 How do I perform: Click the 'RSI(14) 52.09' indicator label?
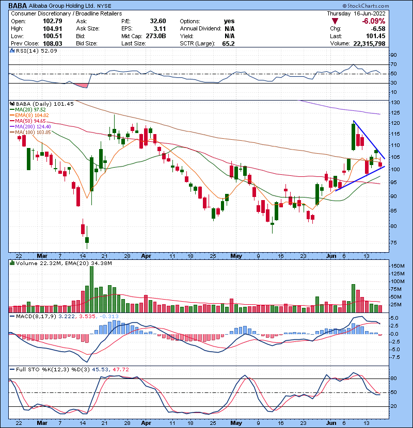(37, 51)
